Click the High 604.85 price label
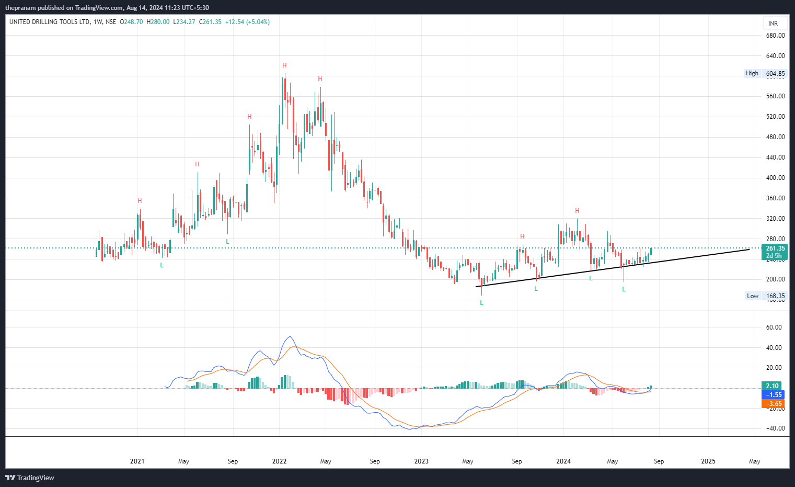Image resolution: width=795 pixels, height=487 pixels. click(x=765, y=73)
